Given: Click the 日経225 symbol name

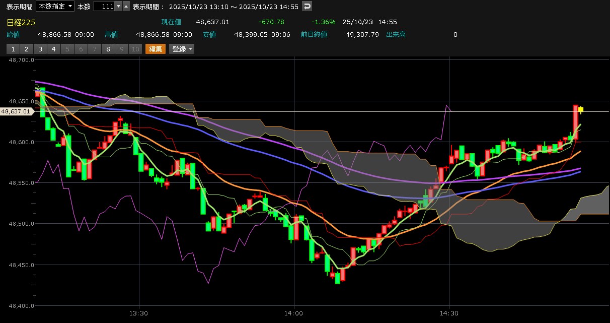Looking at the screenshot, I should click(x=21, y=22).
